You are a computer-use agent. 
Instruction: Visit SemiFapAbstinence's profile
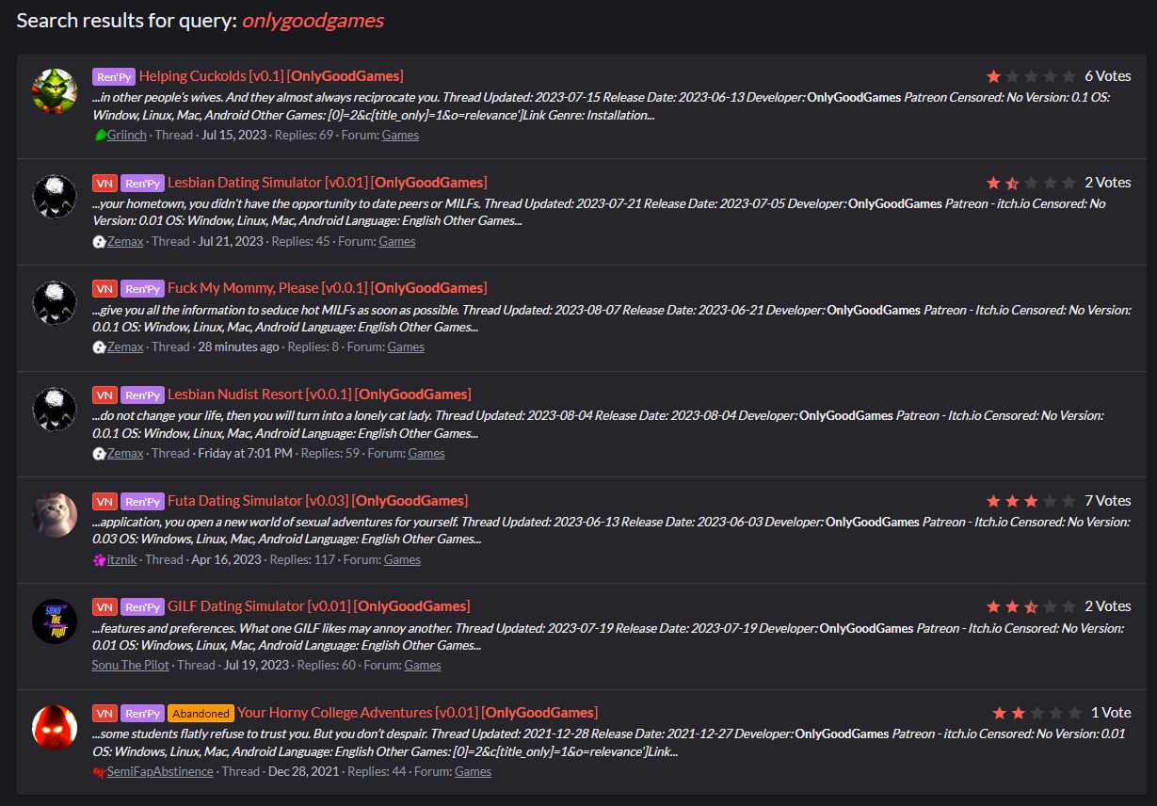(159, 771)
